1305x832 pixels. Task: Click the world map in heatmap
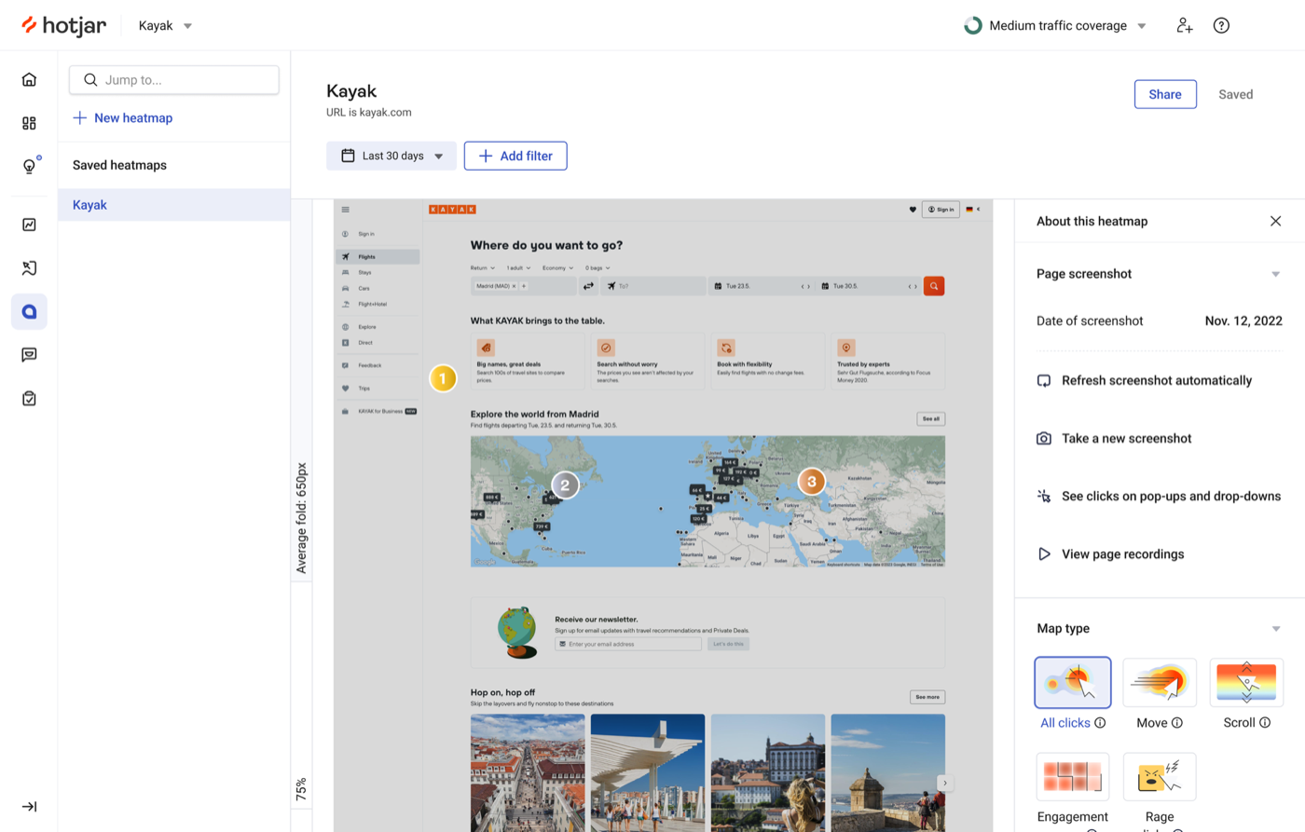707,501
